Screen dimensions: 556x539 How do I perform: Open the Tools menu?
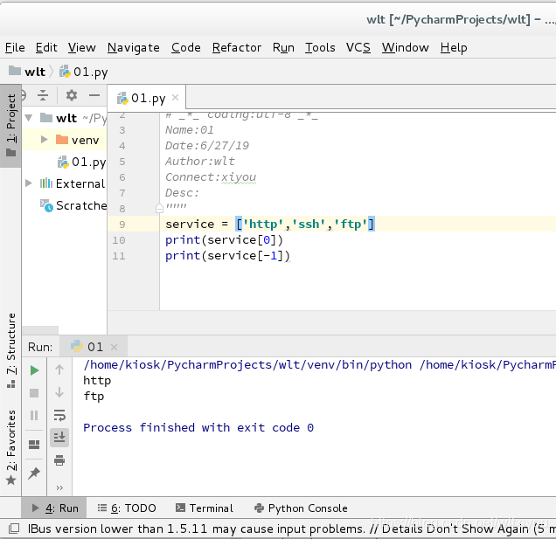320,47
